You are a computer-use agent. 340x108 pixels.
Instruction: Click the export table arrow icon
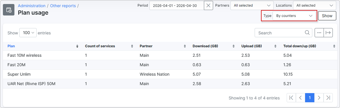coord(328,33)
